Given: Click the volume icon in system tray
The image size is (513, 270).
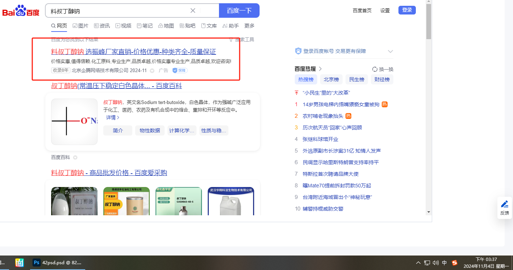Looking at the screenshot, I should pyautogui.click(x=436, y=263).
